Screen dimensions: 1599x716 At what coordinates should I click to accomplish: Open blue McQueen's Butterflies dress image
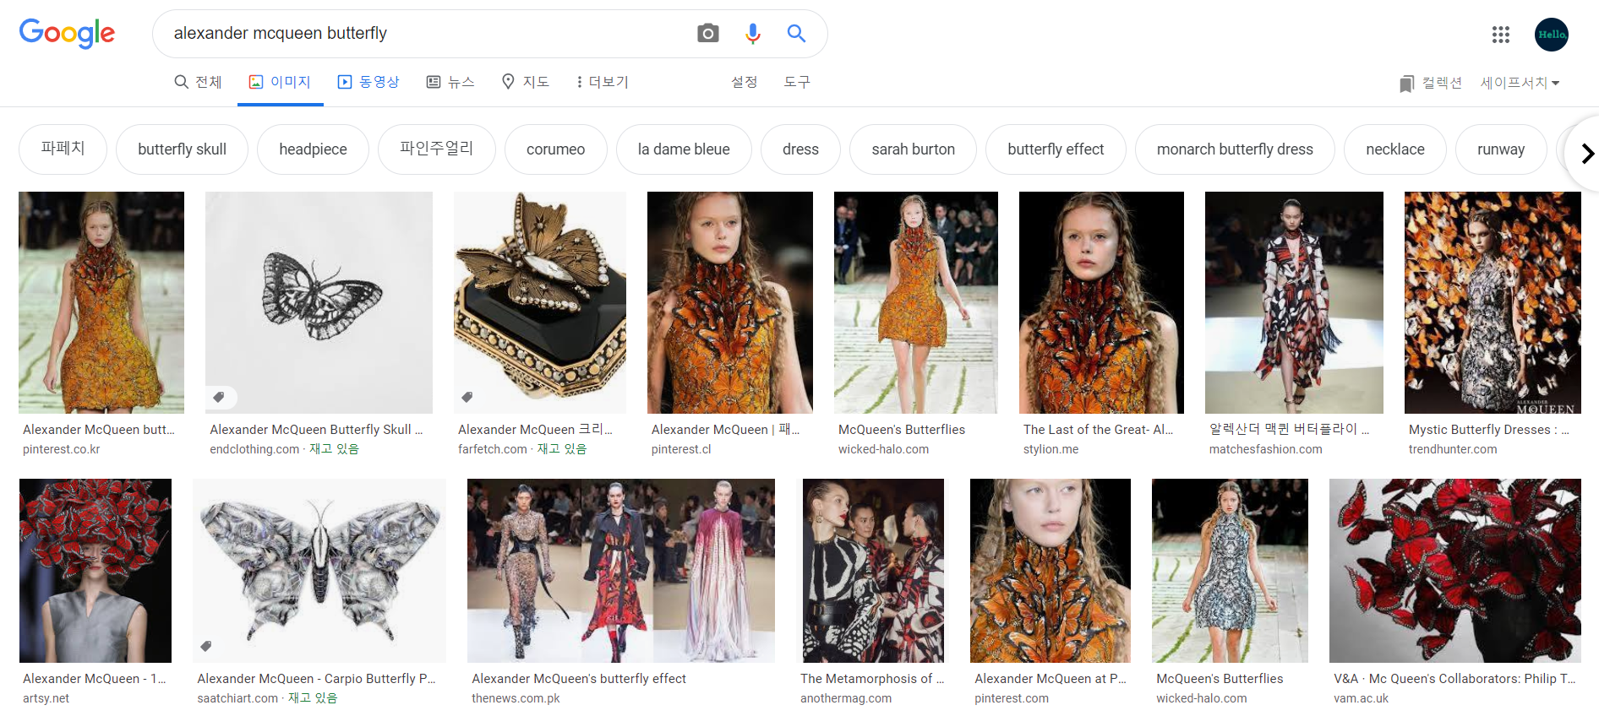pyautogui.click(x=1230, y=571)
